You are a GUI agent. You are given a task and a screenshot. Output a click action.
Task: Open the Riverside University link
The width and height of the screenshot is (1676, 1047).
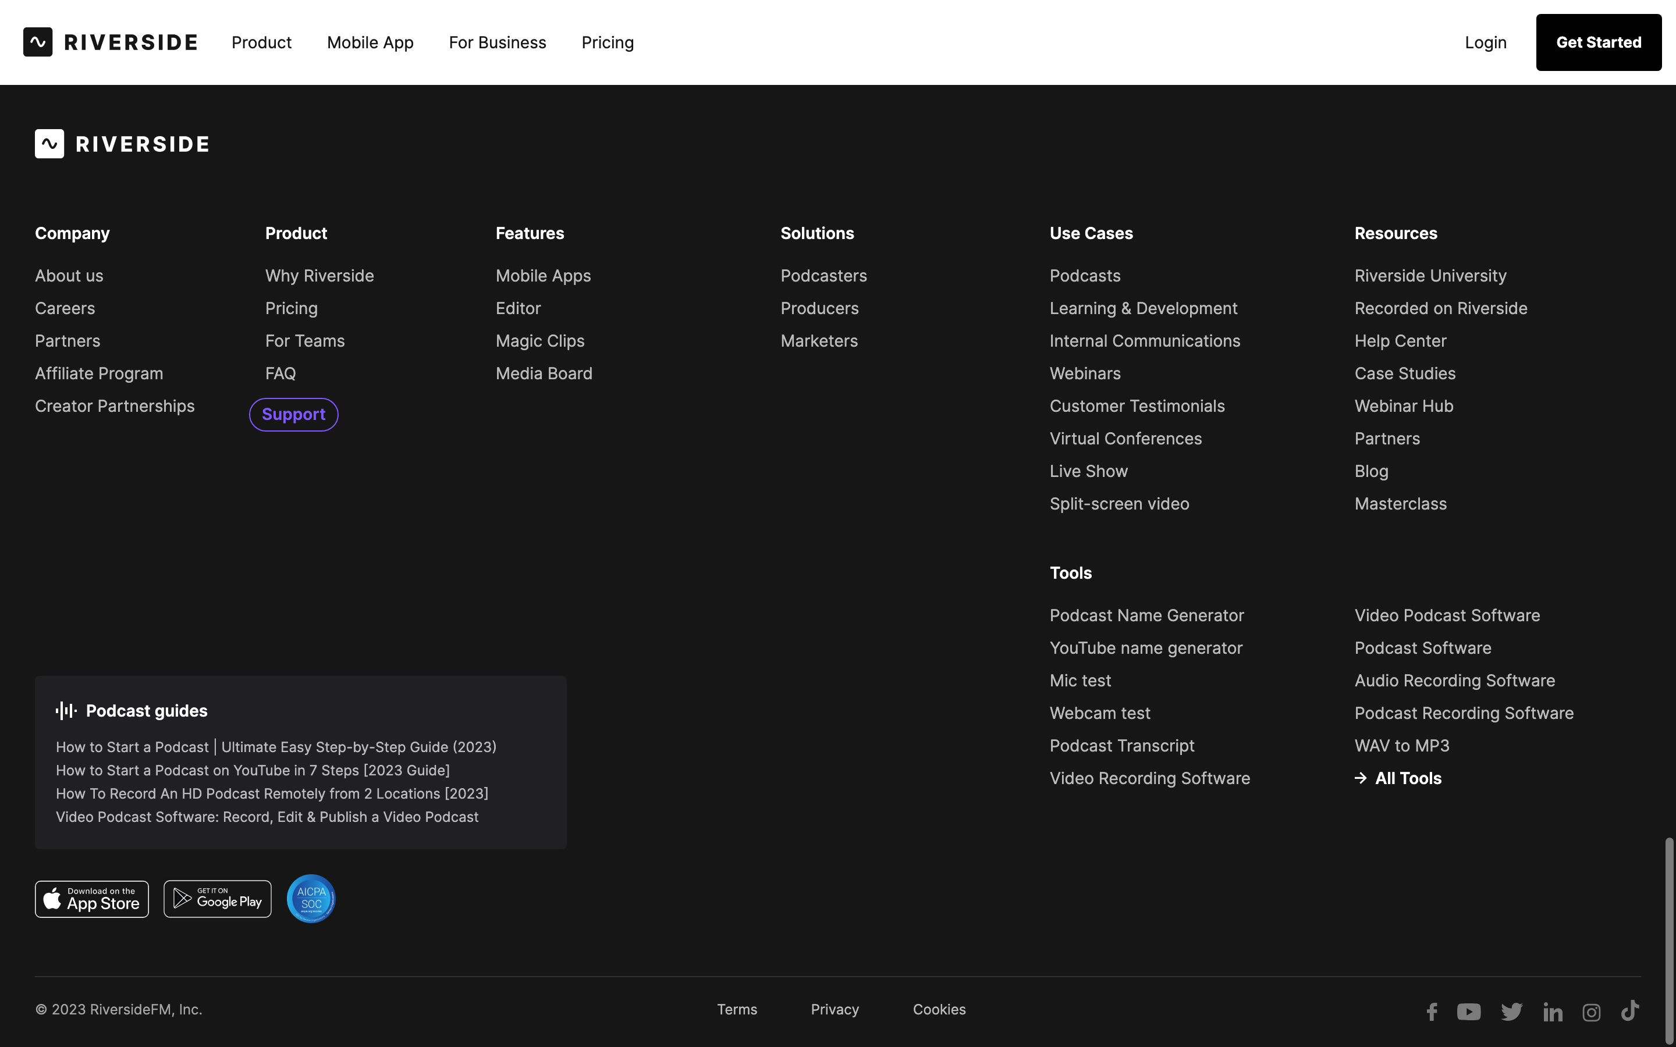tap(1430, 276)
